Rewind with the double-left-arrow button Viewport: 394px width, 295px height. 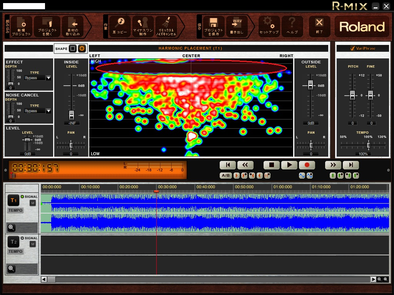245,165
